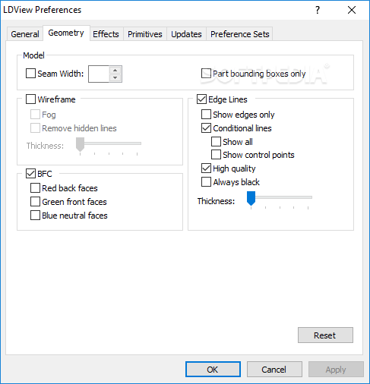Enable Show edges only
Image resolution: width=370 pixels, height=384 pixels.
pos(206,115)
